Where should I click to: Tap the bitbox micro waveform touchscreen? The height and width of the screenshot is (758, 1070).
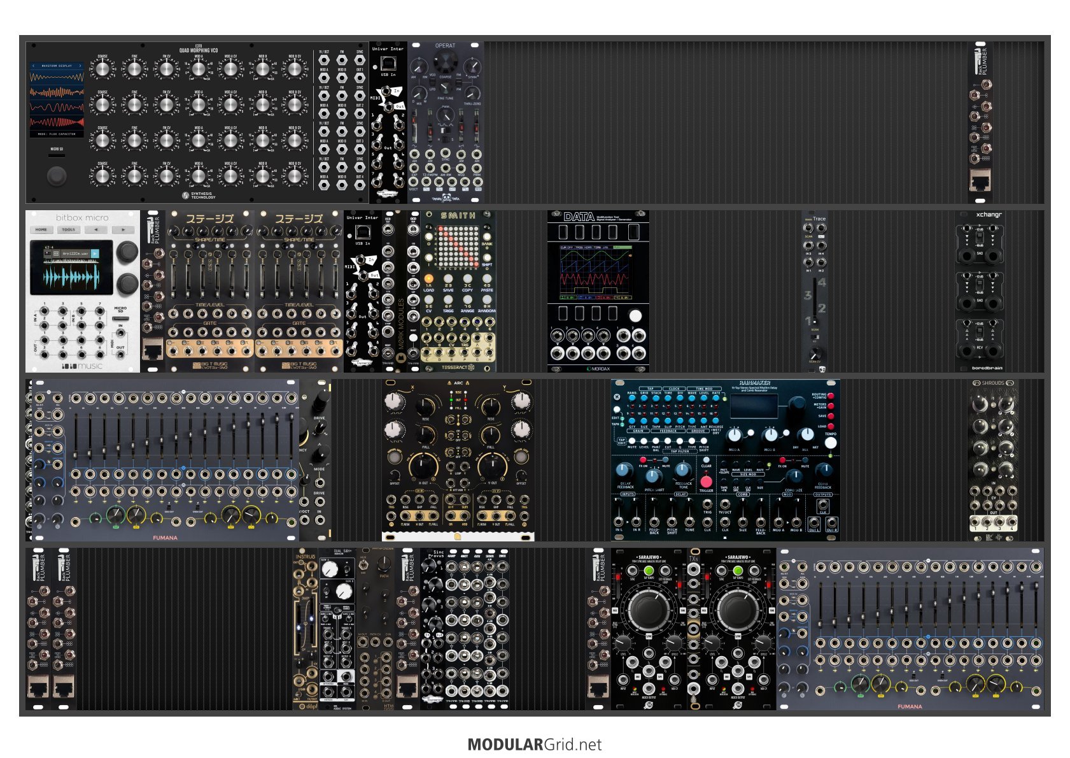[x=72, y=268]
